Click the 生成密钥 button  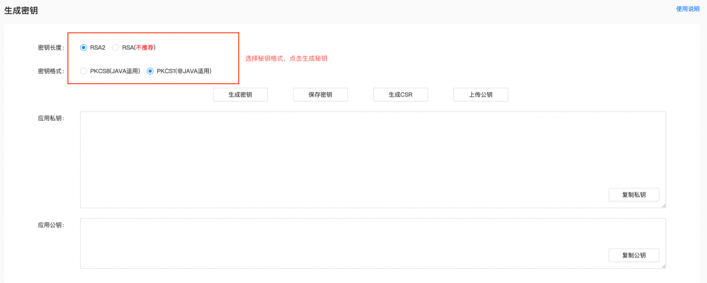pos(240,95)
